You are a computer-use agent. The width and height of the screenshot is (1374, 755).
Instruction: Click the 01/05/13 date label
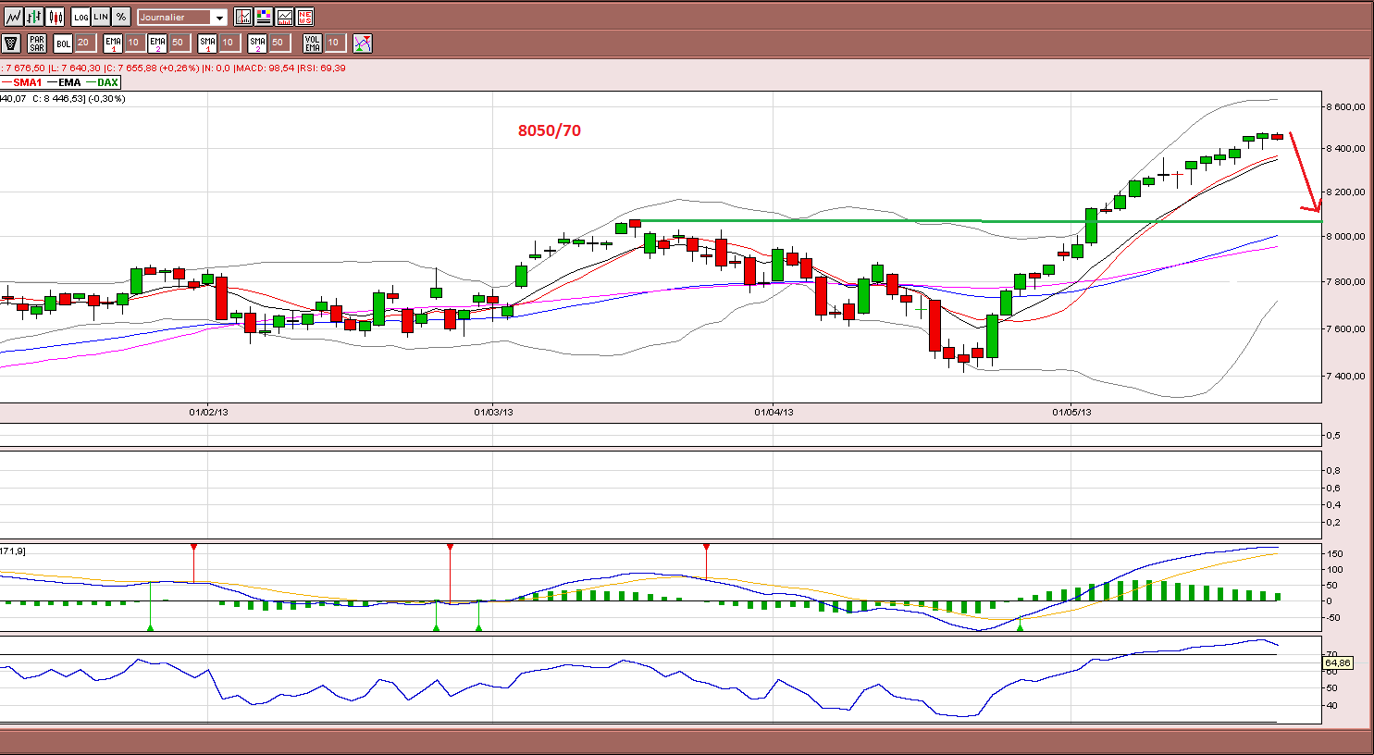[x=1071, y=413]
